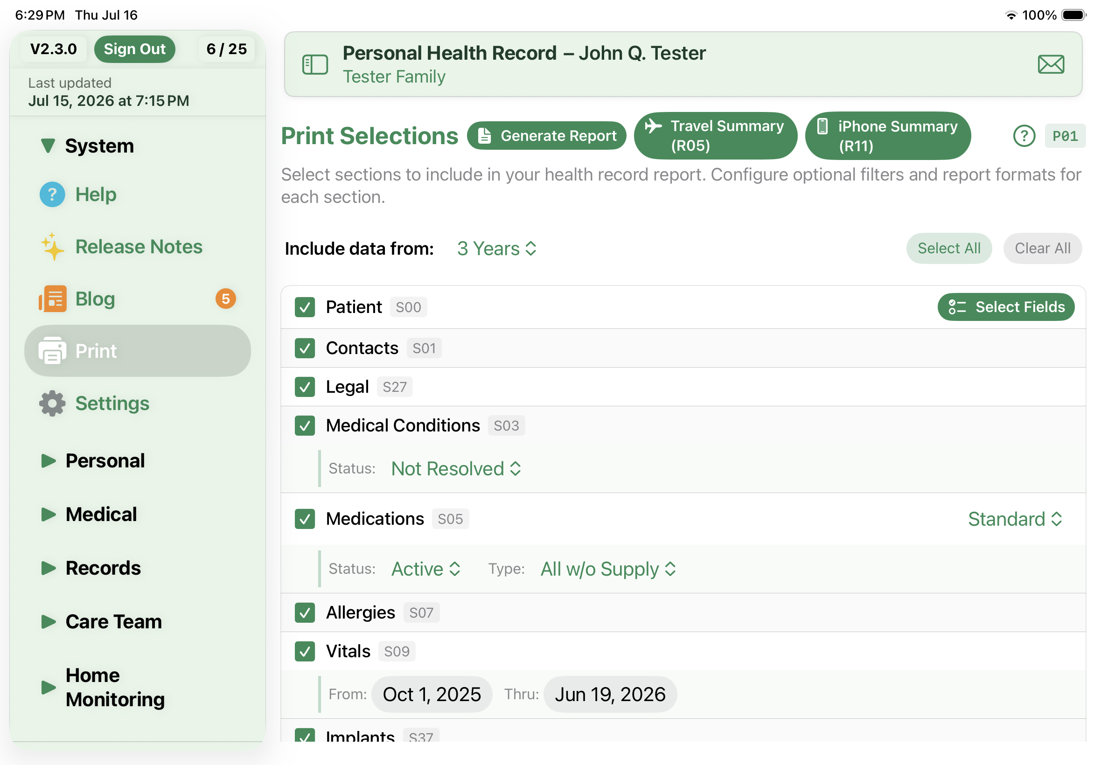This screenshot has height=765, width=1101.
Task: Expand the Personal section
Action: [x=48, y=460]
